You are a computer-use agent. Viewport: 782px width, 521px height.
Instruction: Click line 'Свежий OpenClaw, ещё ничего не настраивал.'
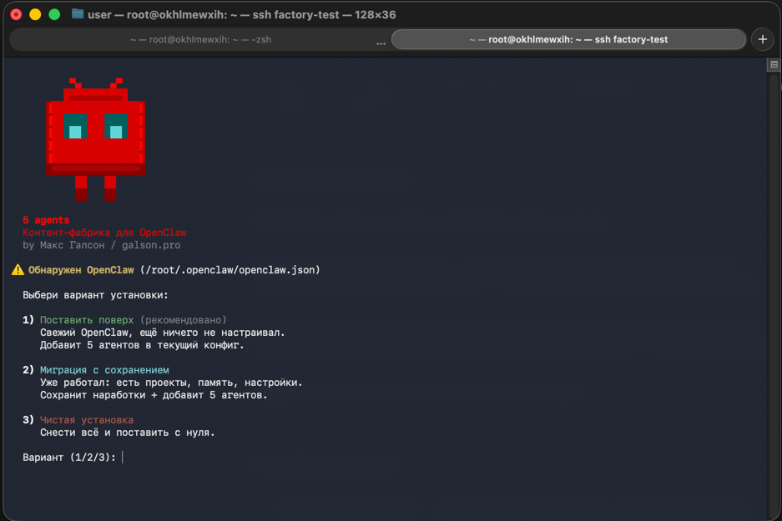(163, 333)
